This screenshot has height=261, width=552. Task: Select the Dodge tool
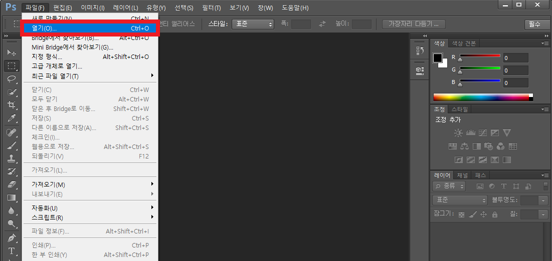pyautogui.click(x=12, y=223)
